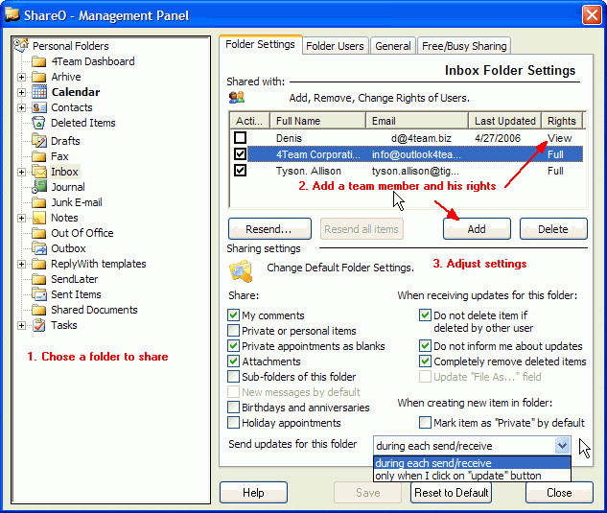This screenshot has height=513, width=607.
Task: Click the ShareO title bar app icon
Action: [12, 14]
